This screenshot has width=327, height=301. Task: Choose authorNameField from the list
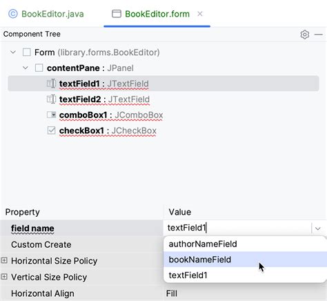pos(245,244)
